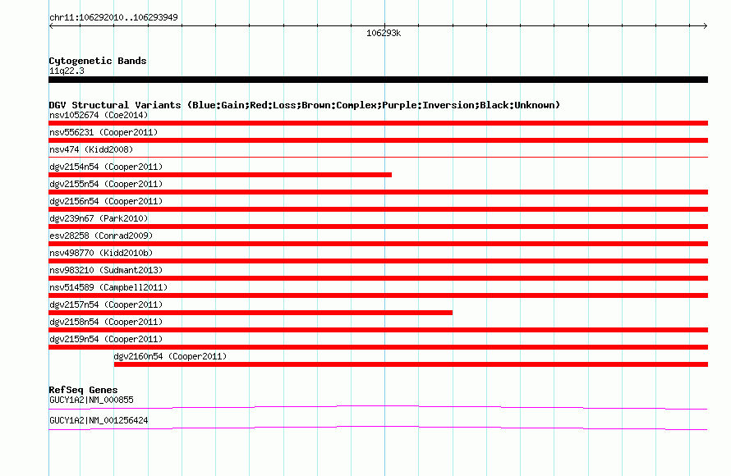Click the red bar of dgv2159n54
The height and width of the screenshot is (476, 731).
(378, 347)
